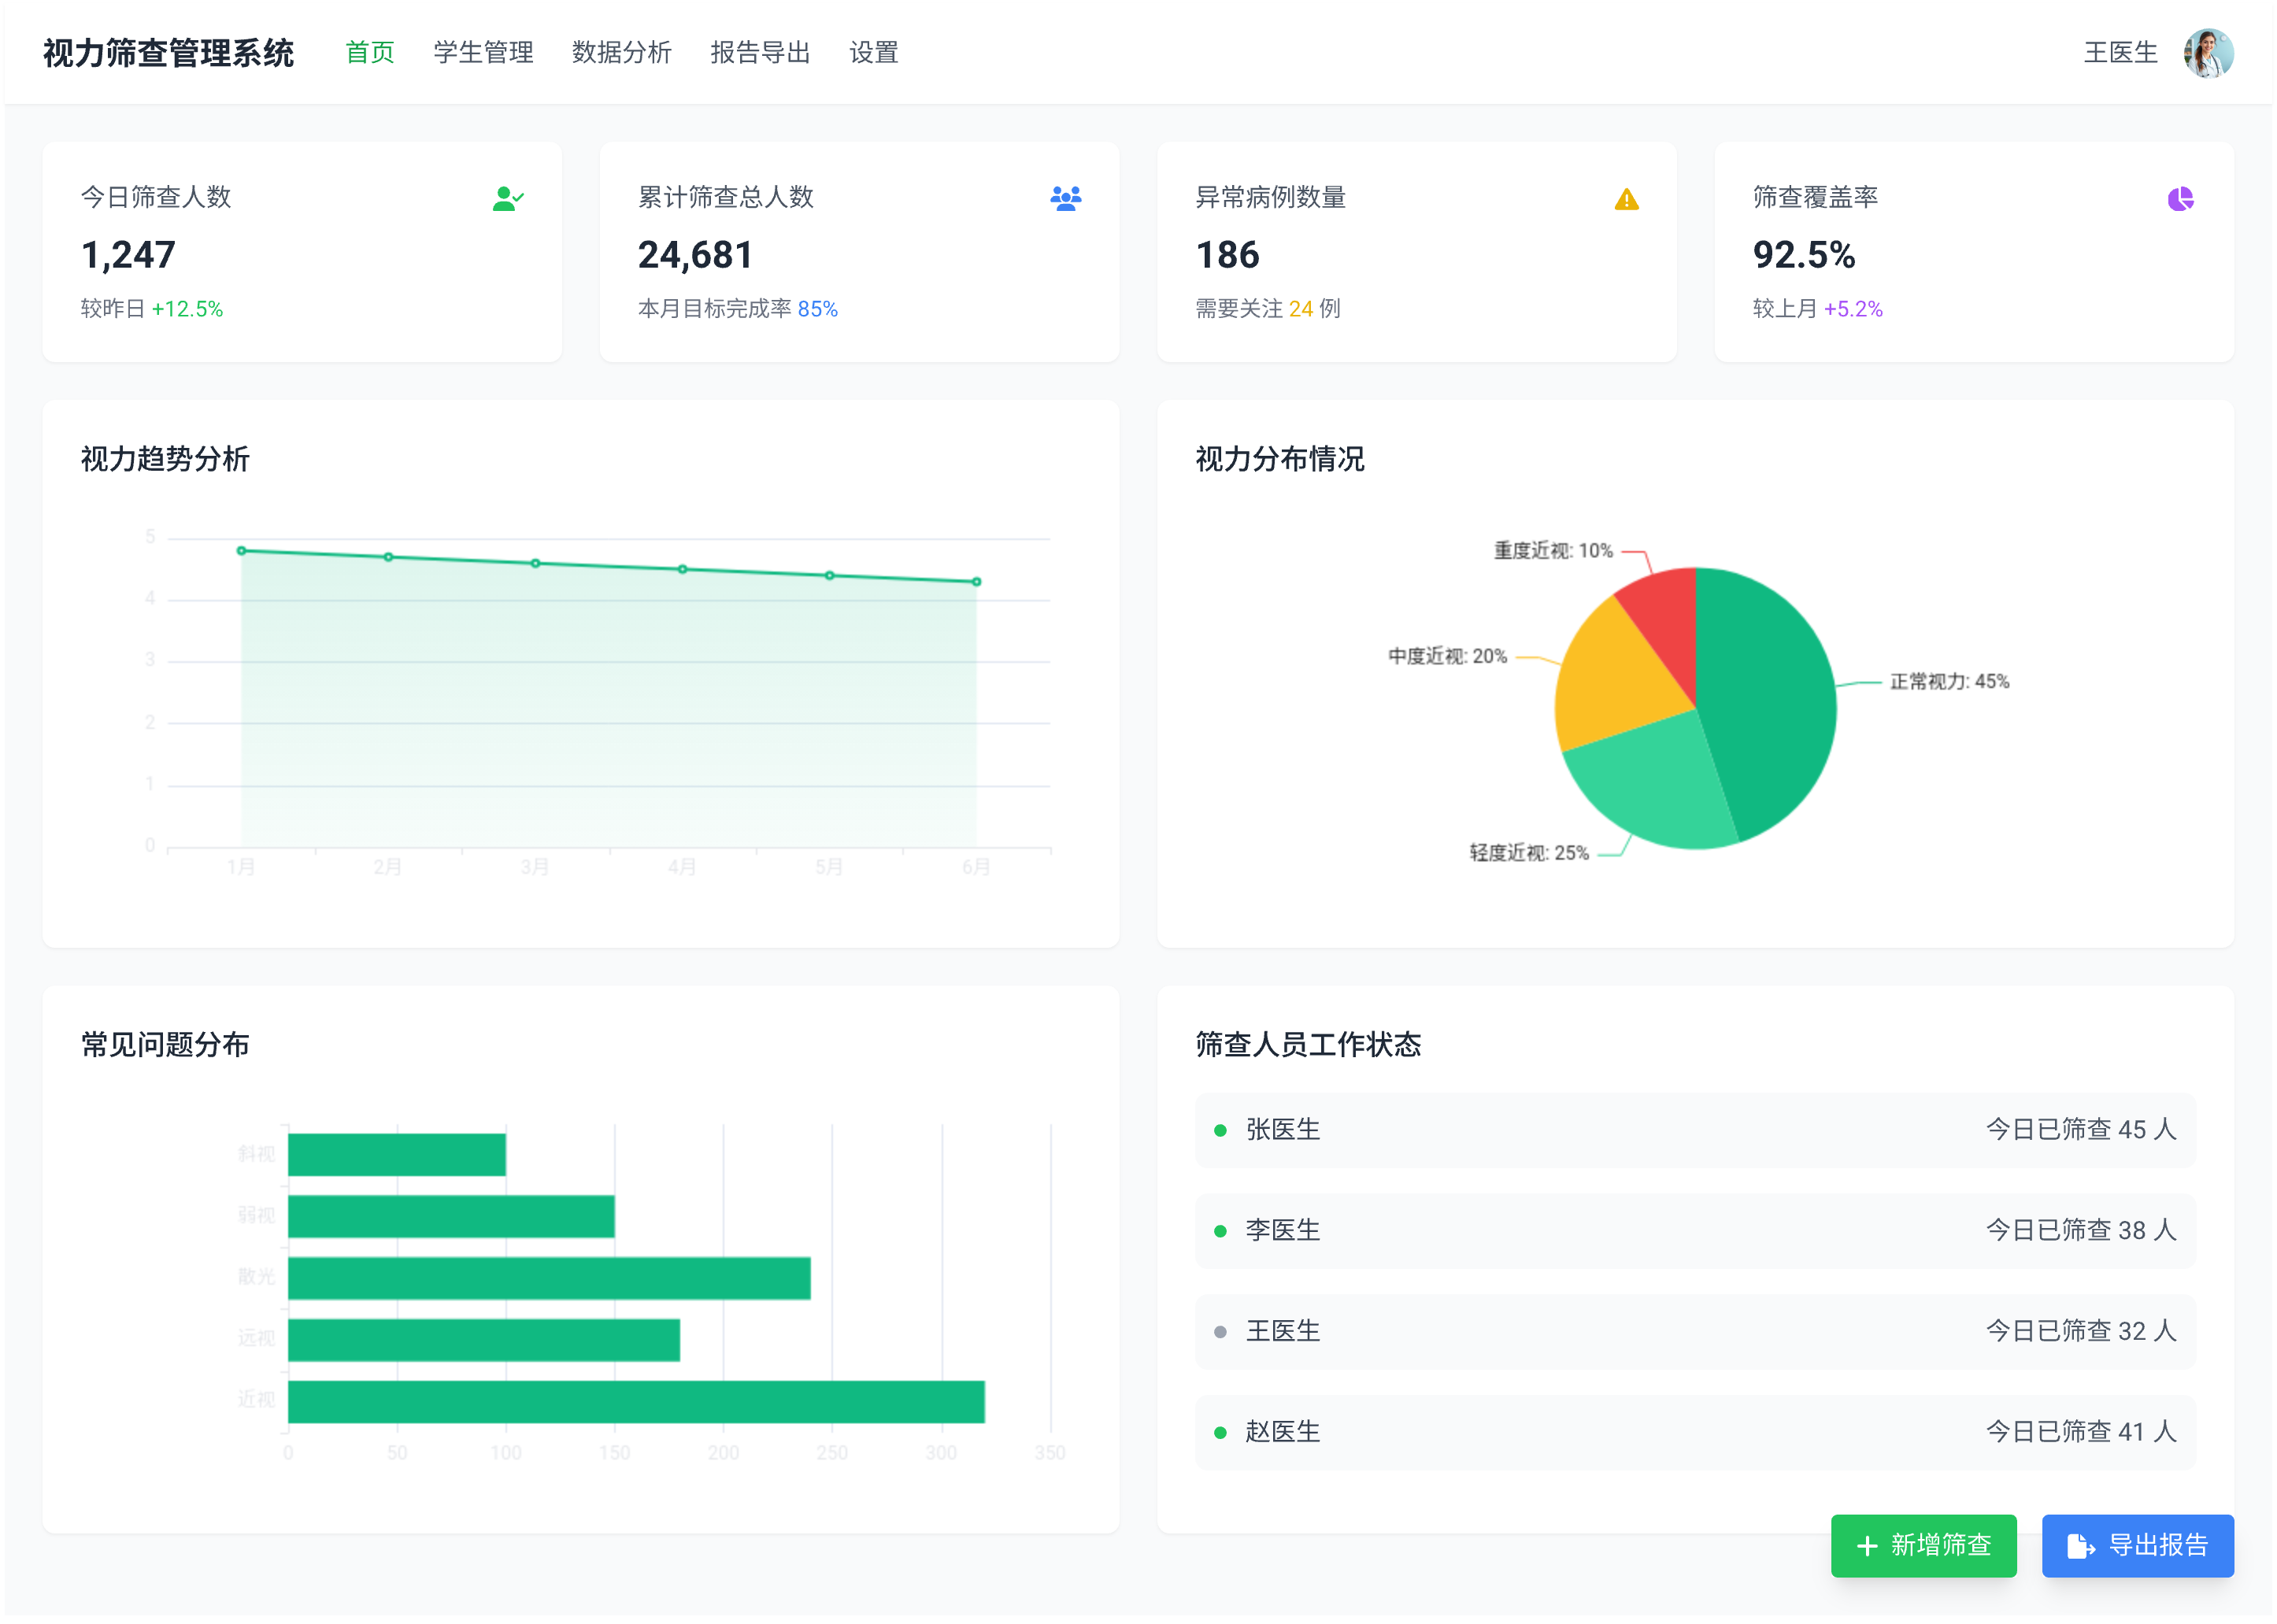Click the plus icon on 新增筛查 button
The image size is (2277, 1624).
point(1866,1546)
